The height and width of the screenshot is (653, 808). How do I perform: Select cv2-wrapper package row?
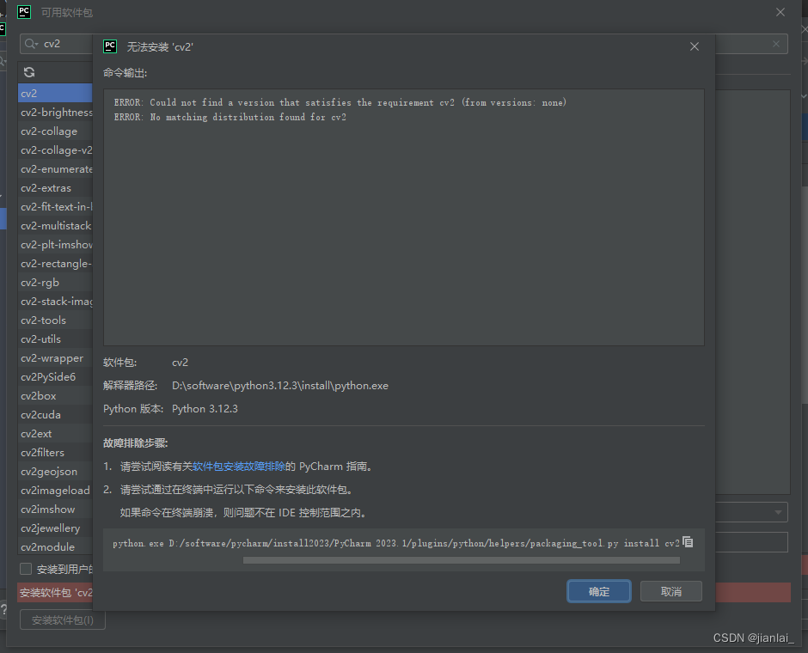pos(55,358)
